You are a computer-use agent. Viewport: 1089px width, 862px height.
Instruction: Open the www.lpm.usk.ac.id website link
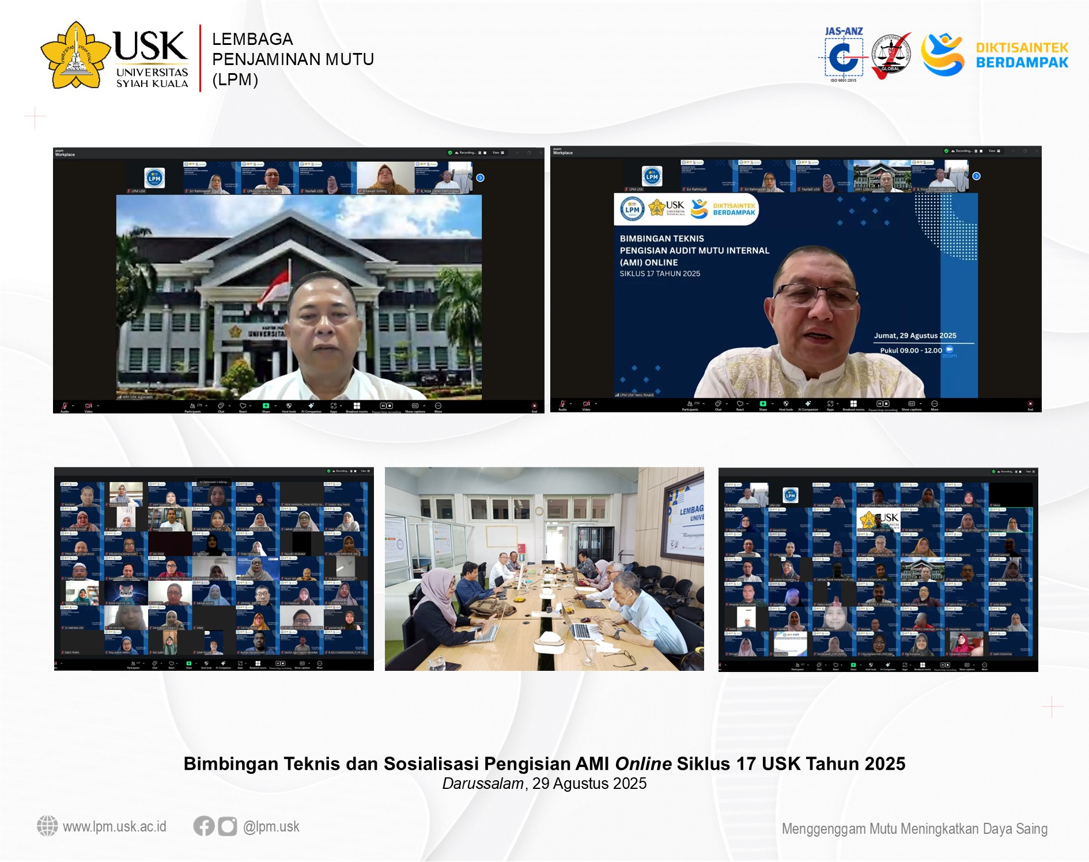tap(114, 827)
